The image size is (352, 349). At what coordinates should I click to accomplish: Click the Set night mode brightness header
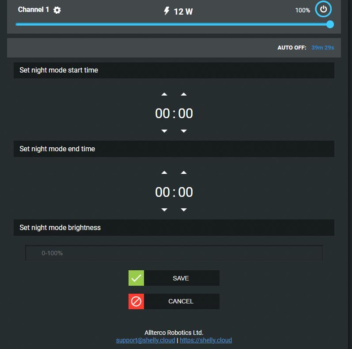coord(174,227)
